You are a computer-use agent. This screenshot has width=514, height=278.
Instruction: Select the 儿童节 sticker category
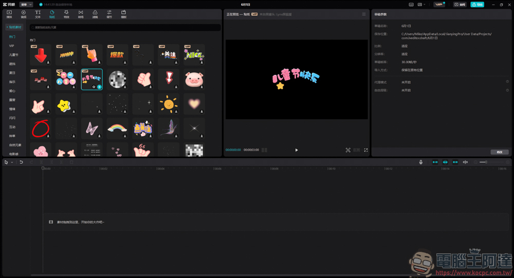click(x=13, y=55)
